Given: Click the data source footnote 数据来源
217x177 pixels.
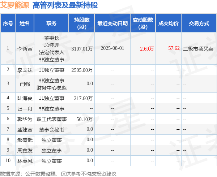Looking at the screenshot, I should [58, 174].
